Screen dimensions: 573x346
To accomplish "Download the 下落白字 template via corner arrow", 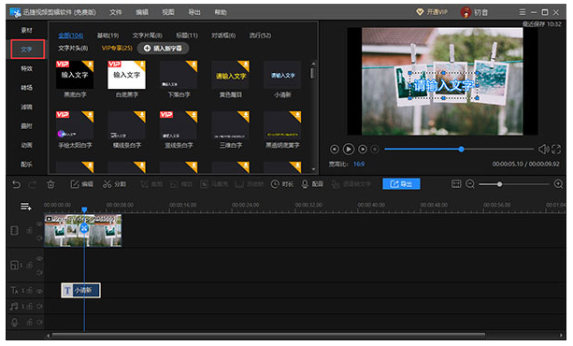I will [193, 65].
